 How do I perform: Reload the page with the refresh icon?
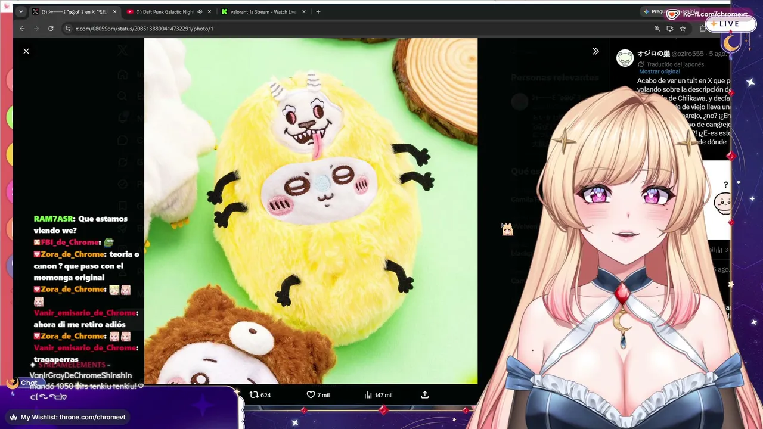(x=51, y=29)
